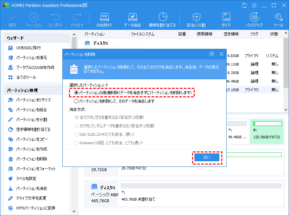Click the はい confirm button
The image size is (289, 216).
pos(207,157)
